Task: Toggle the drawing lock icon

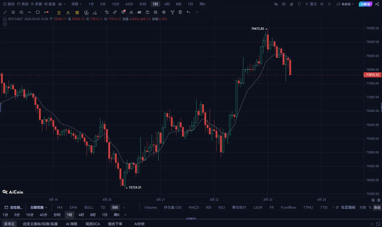Action: point(148,12)
